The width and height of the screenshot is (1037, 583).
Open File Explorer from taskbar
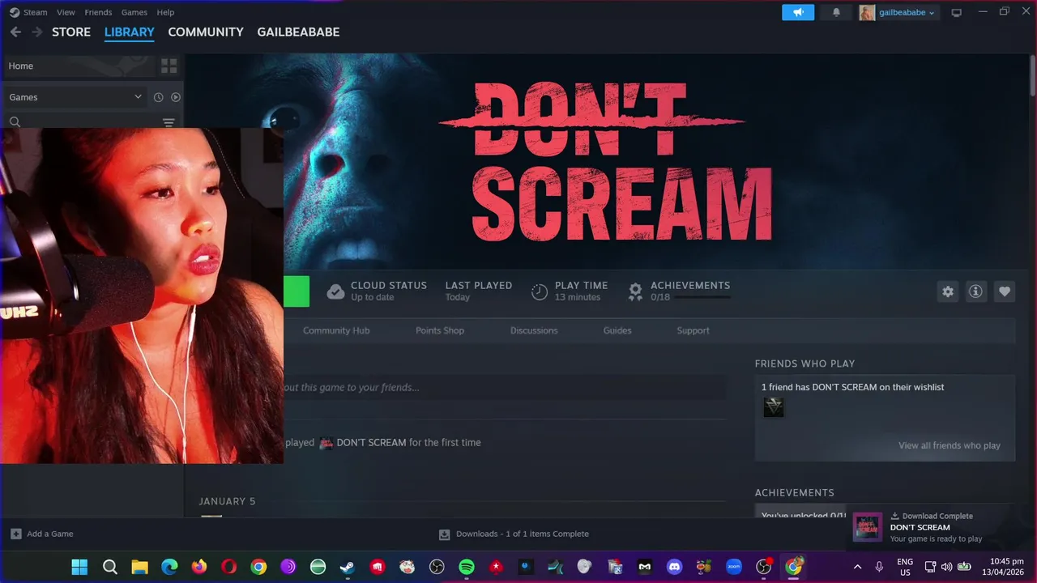tap(139, 567)
